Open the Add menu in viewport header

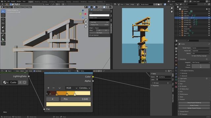coord(25,7)
